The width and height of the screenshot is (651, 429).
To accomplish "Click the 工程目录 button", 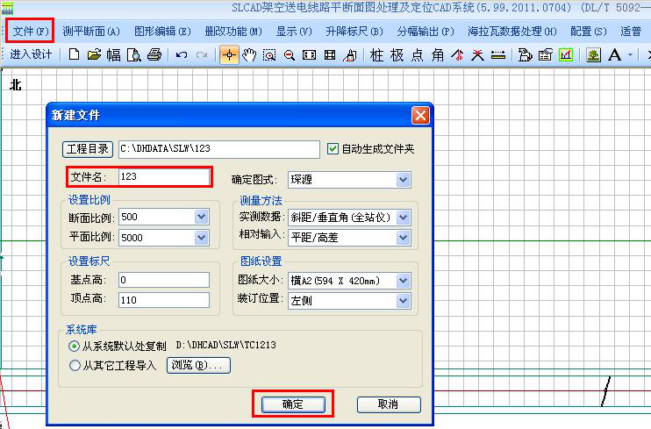I will tap(88, 149).
